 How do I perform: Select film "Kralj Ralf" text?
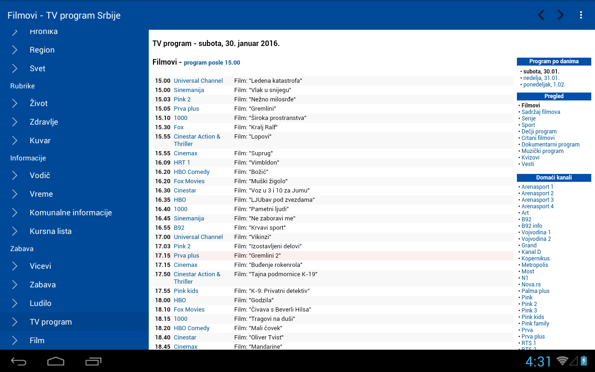(256, 127)
